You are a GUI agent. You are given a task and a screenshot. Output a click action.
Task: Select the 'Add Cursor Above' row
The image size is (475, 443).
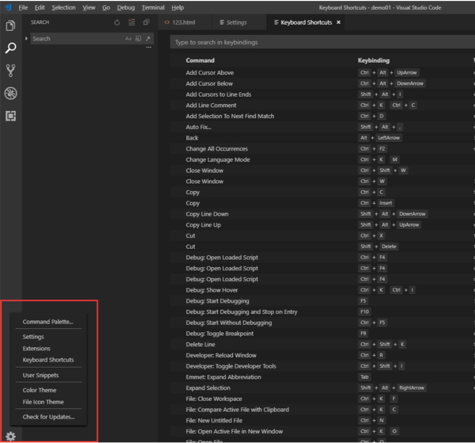322,72
